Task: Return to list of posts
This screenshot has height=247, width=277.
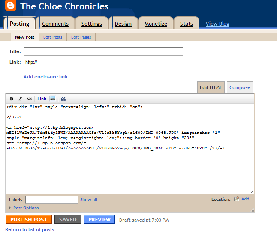Action: click(30, 229)
